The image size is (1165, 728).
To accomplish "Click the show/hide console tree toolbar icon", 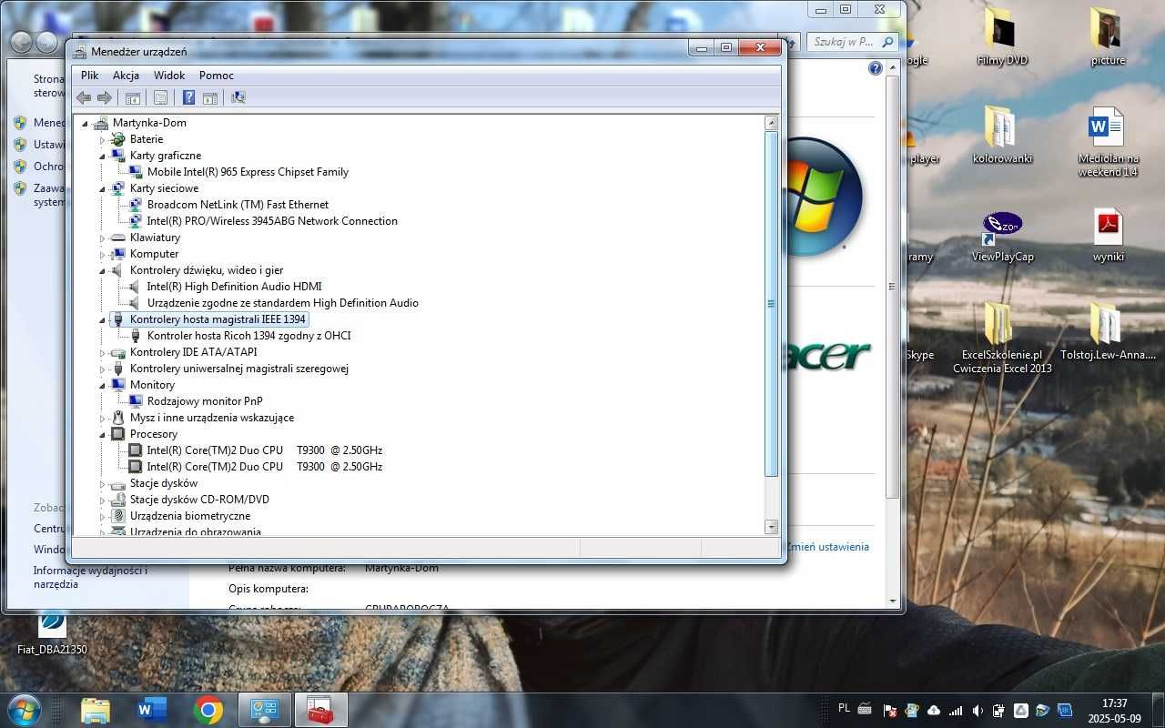I will 133,97.
